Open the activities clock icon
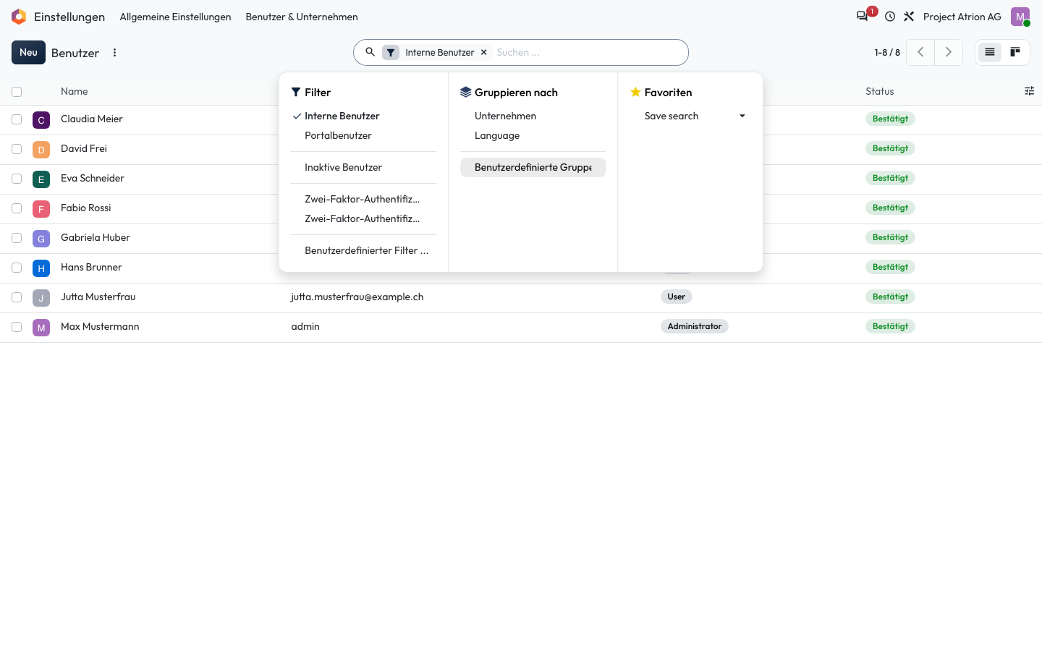This screenshot has height=651, width=1042. [x=890, y=17]
